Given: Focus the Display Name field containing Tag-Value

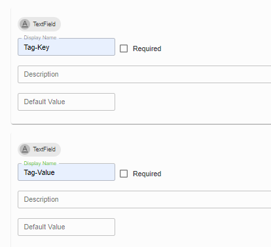Looking at the screenshot, I should [x=66, y=172].
